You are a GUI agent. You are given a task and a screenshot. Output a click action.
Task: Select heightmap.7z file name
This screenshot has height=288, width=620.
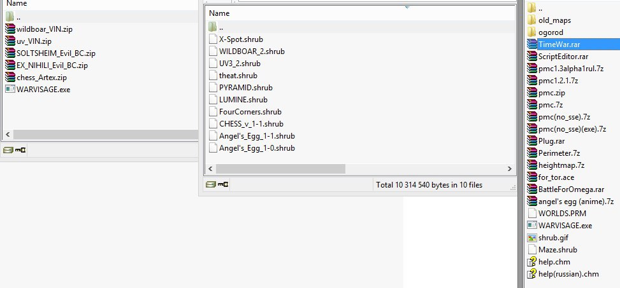coord(561,165)
